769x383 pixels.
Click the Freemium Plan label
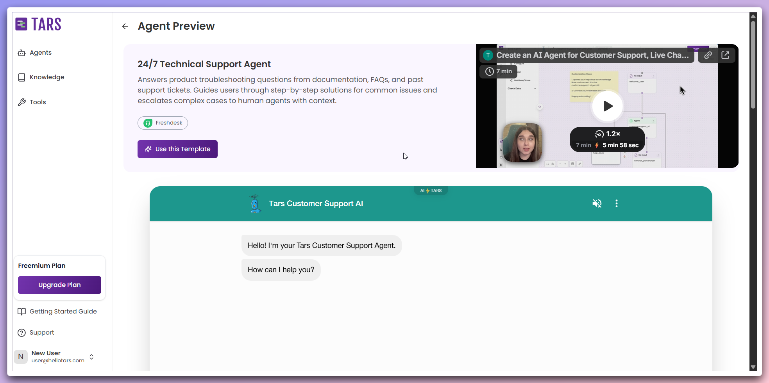(42, 265)
